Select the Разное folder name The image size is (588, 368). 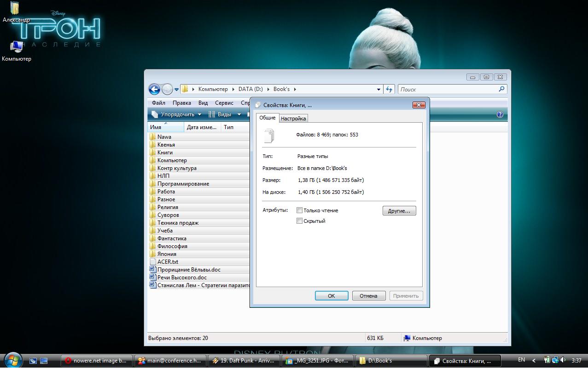[x=166, y=199]
